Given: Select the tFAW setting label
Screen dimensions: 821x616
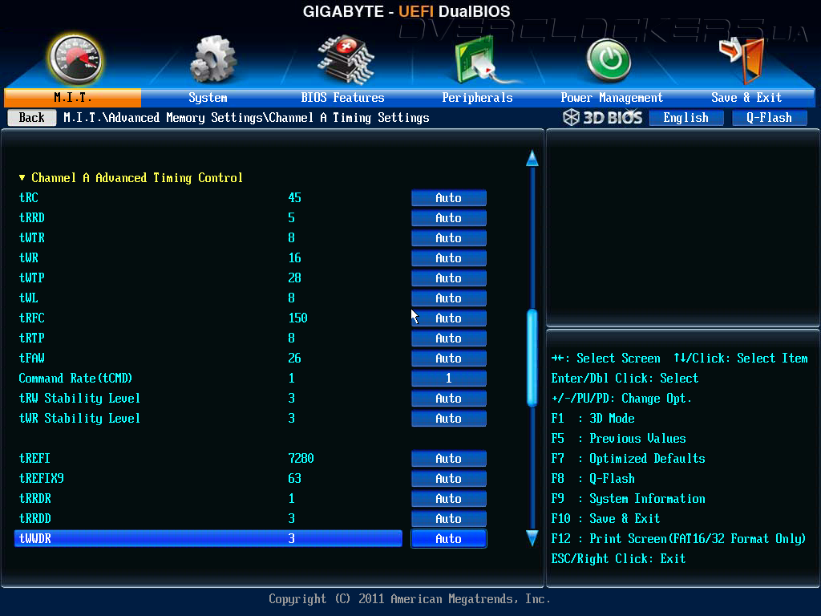Looking at the screenshot, I should 31,359.
